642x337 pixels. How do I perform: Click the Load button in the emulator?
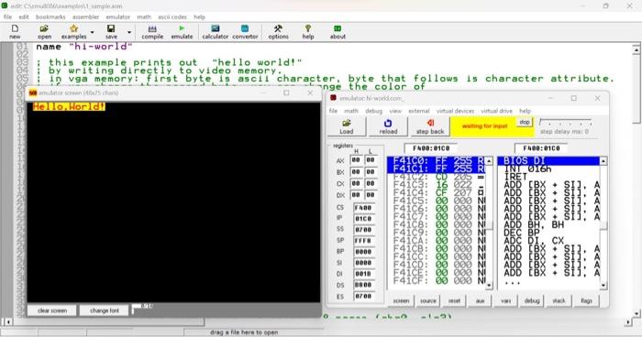point(347,126)
